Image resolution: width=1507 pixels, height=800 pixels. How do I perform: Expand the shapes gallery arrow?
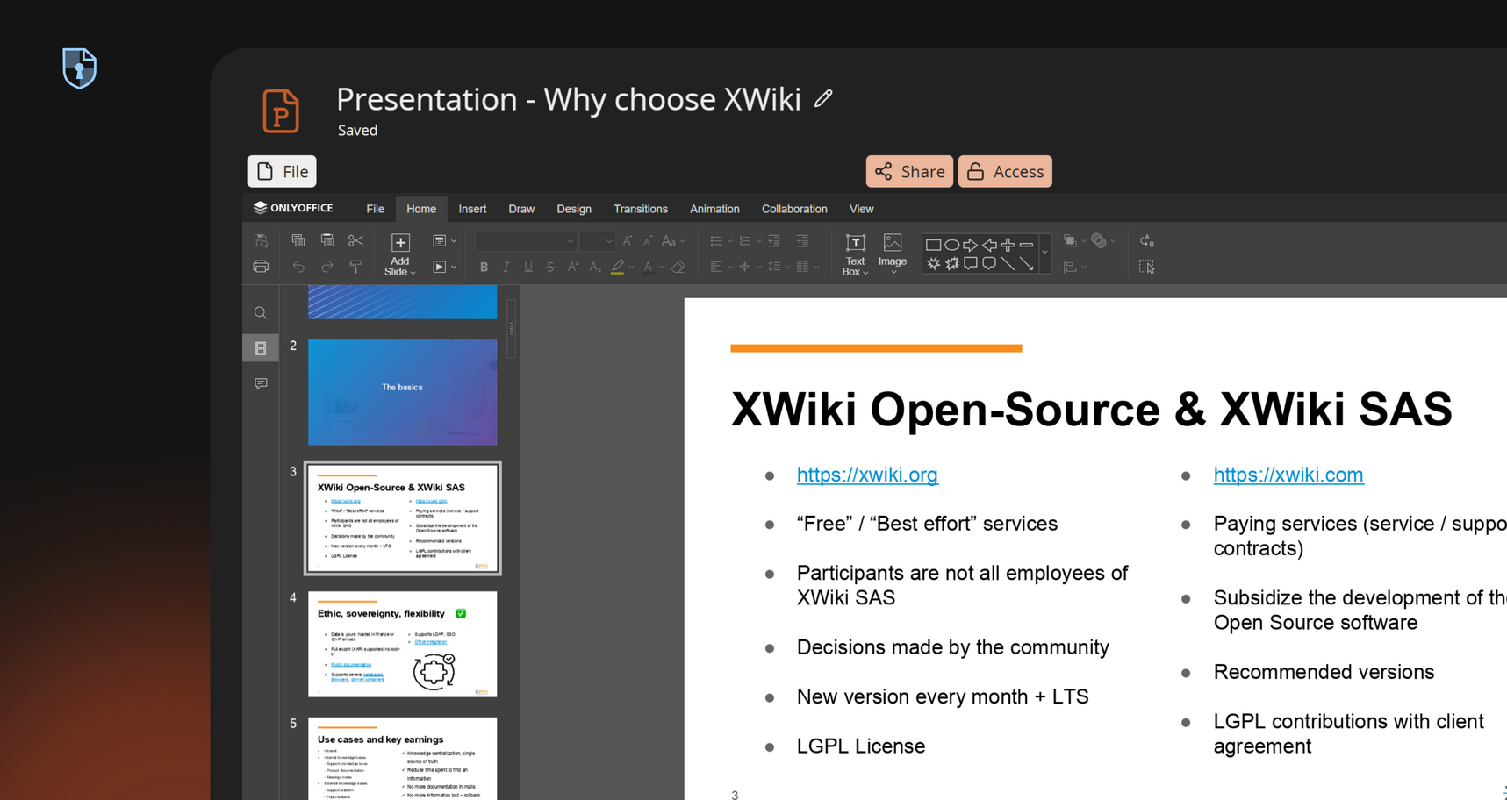point(1044,253)
